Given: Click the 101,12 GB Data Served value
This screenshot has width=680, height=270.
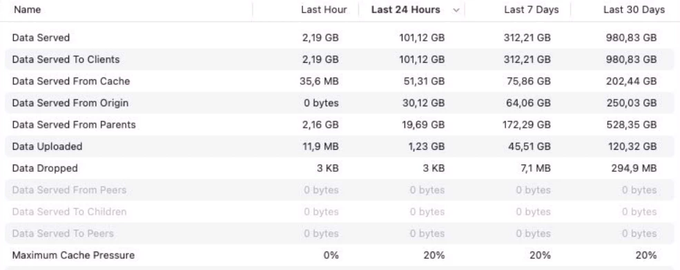Looking at the screenshot, I should (x=422, y=38).
